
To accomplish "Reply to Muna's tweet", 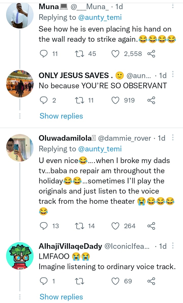I will point(44,54).
